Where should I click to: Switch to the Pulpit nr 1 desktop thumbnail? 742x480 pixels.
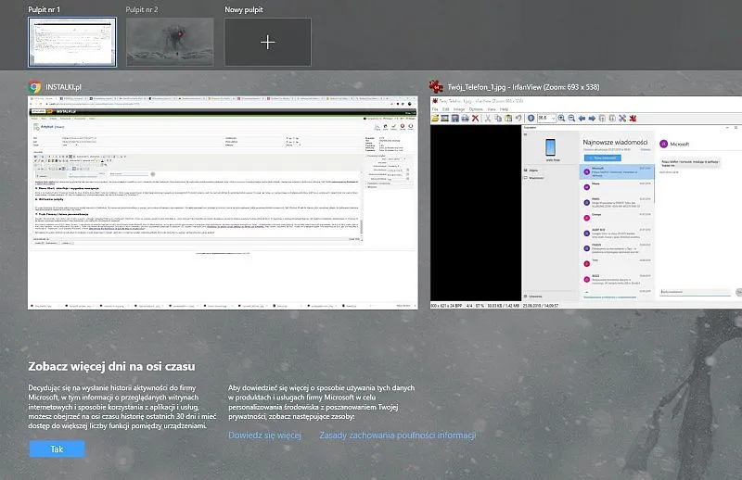pyautogui.click(x=72, y=42)
